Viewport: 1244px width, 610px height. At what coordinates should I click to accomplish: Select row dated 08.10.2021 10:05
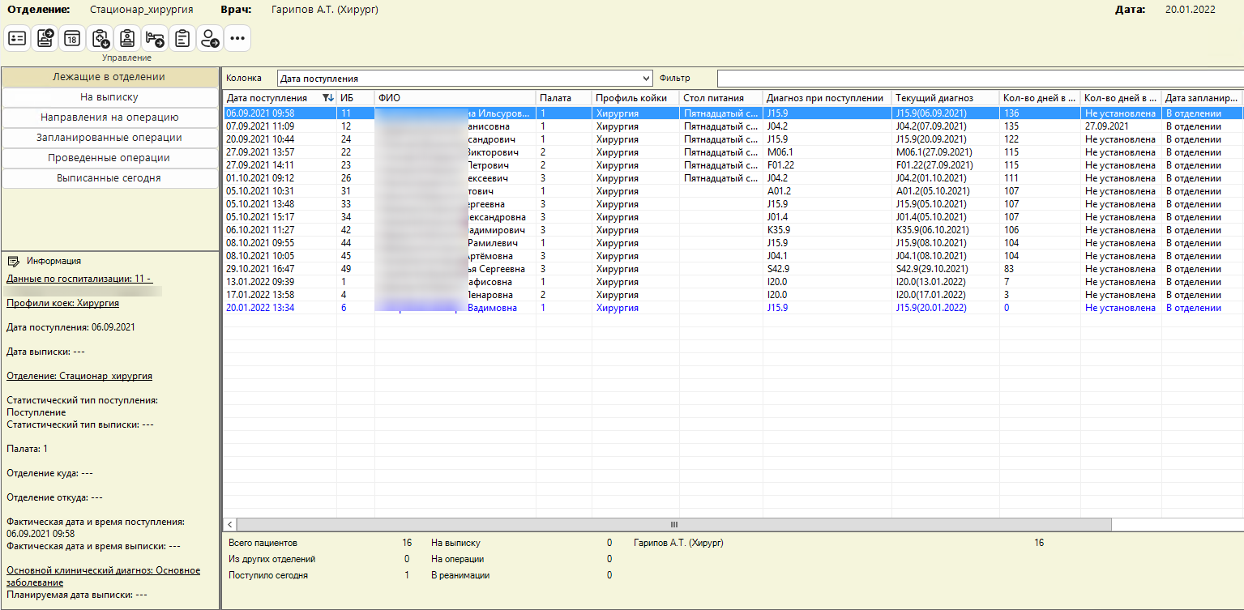tap(733, 256)
